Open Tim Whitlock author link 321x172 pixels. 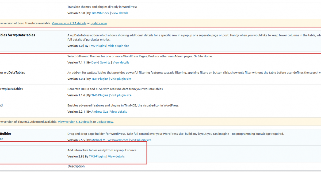(100, 13)
